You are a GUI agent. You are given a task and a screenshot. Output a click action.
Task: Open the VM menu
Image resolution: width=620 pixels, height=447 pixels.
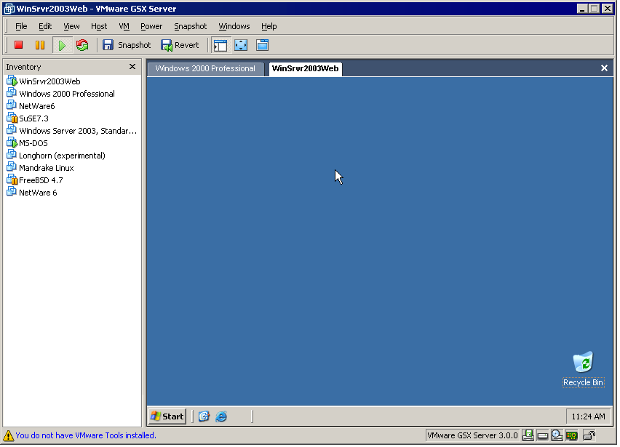(x=124, y=26)
